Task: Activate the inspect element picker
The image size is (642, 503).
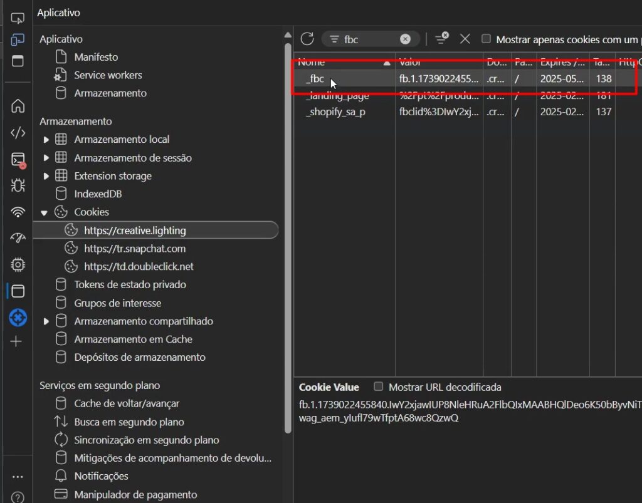Action: 18,18
